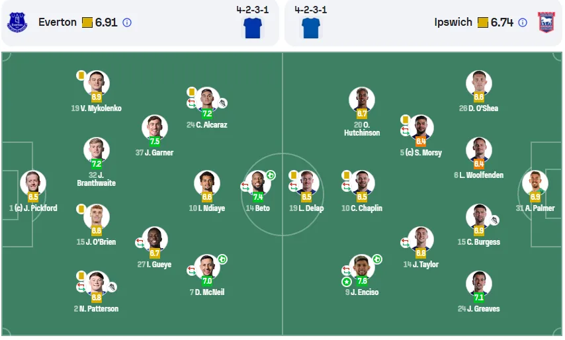
Task: Open A. Palmer's goalkeeper avatar
Action: [x=535, y=183]
